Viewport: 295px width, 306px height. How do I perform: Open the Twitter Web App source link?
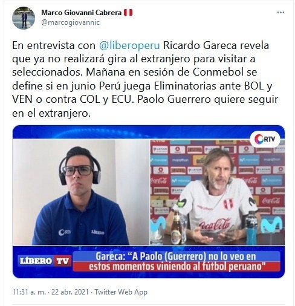pos(121,292)
